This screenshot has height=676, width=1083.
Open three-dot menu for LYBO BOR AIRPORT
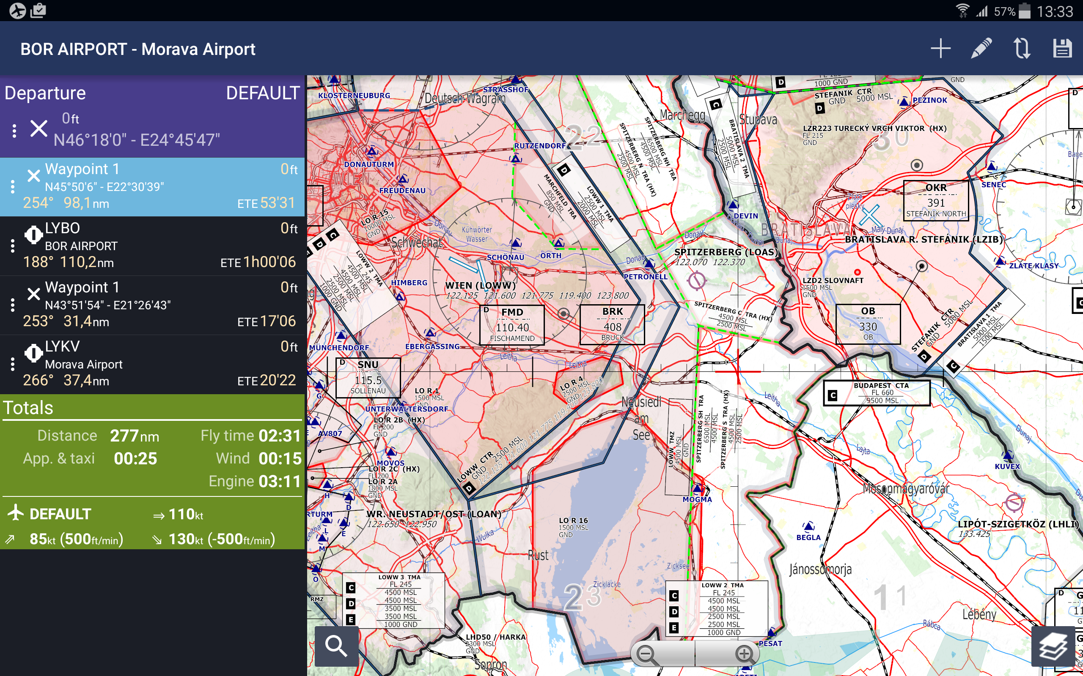pos(13,245)
